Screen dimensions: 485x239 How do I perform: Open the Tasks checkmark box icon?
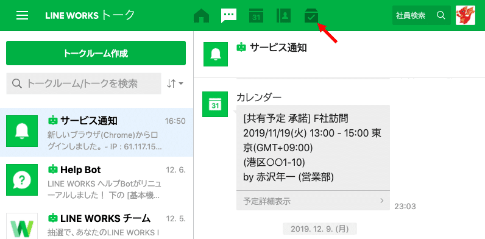click(x=311, y=16)
